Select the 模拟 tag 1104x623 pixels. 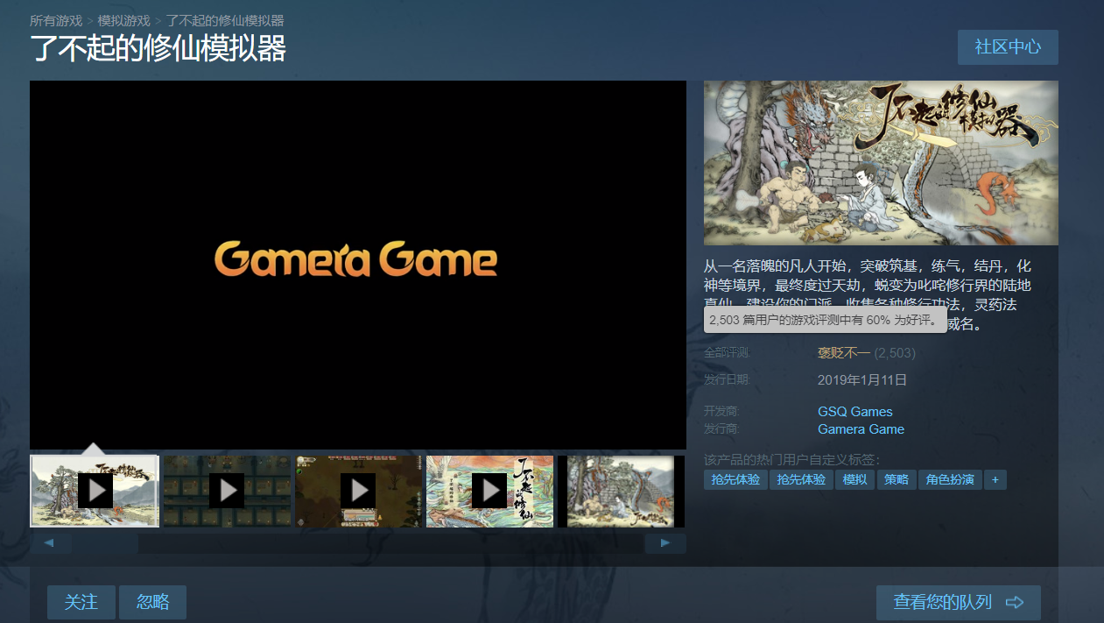point(855,480)
